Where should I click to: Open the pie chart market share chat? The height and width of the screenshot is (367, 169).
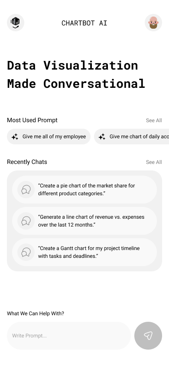tap(84, 190)
